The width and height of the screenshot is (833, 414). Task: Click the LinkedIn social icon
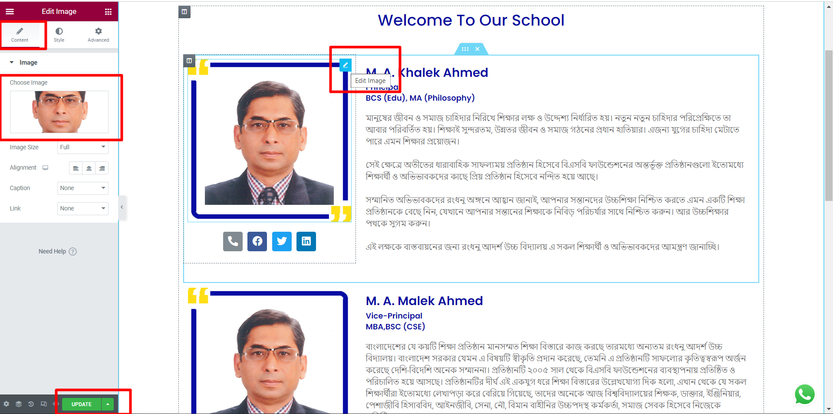(306, 241)
